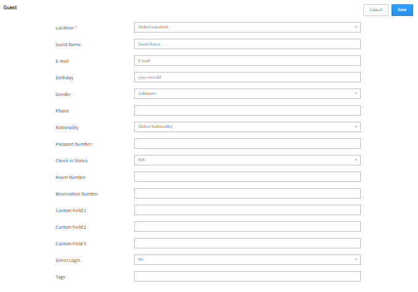Click the Cancel button
The width and height of the screenshot is (418, 292).
pos(376,10)
